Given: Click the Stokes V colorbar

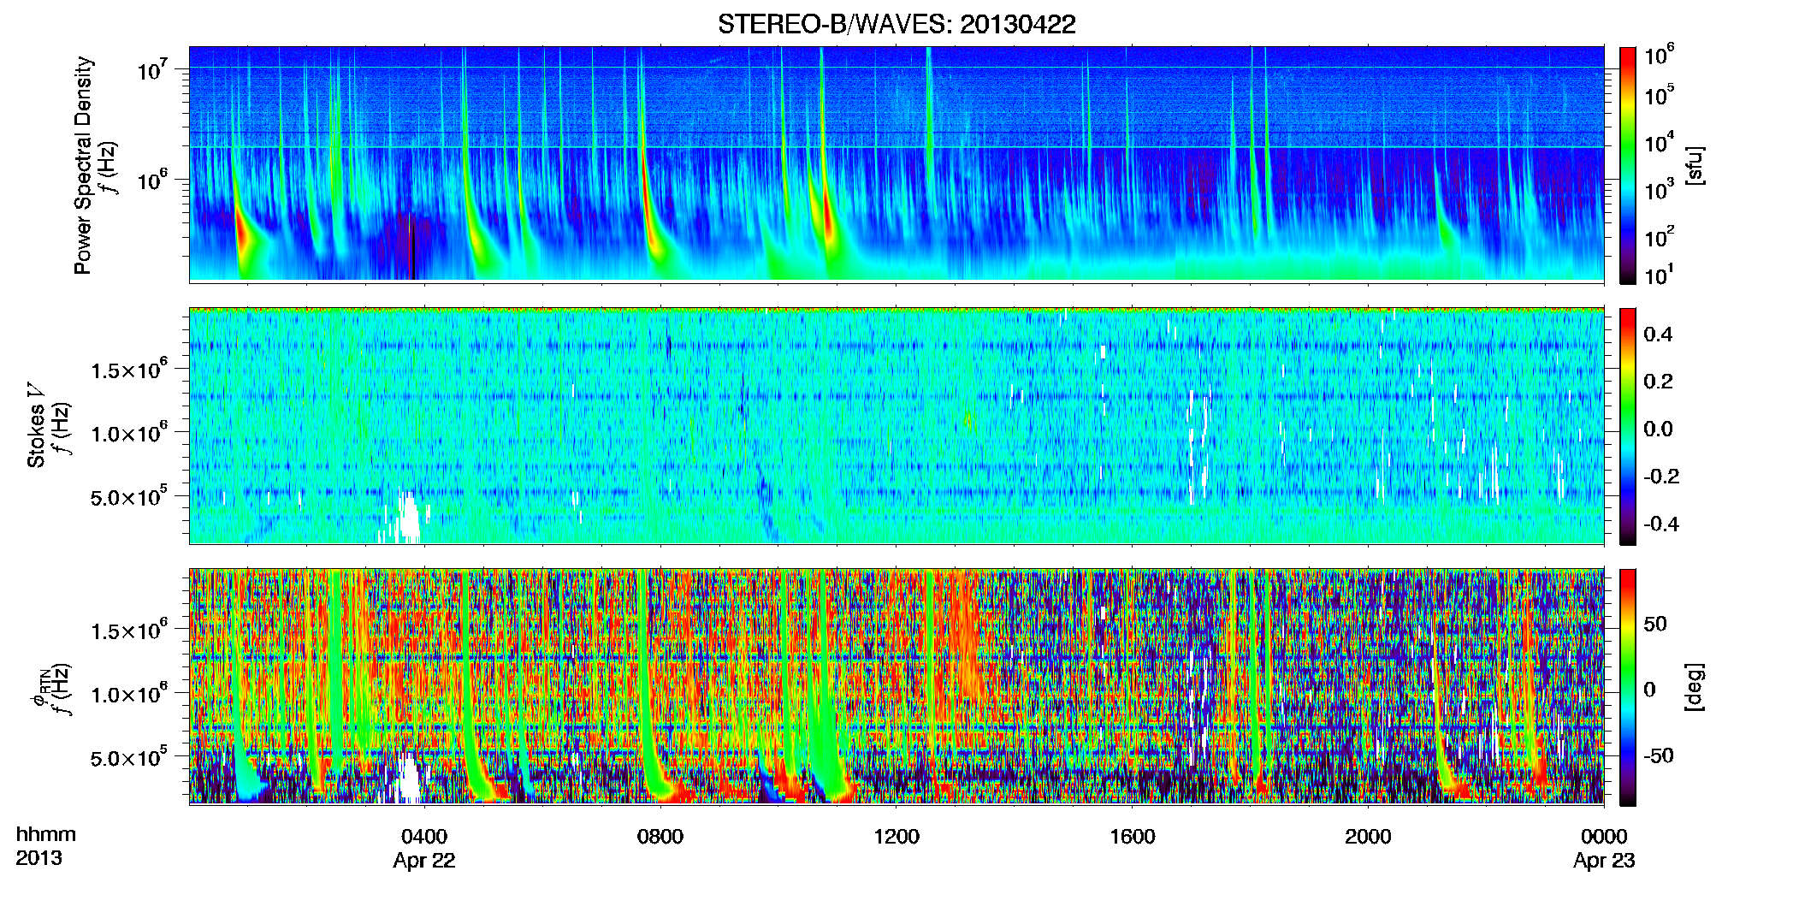Looking at the screenshot, I should (1628, 426).
